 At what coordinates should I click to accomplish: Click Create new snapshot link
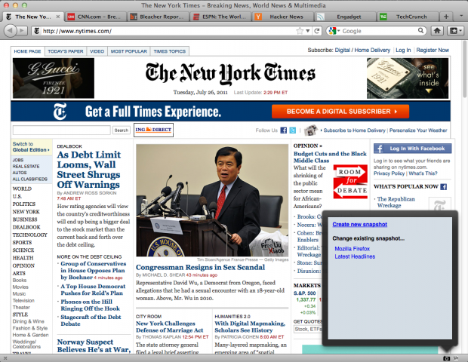pos(359,225)
